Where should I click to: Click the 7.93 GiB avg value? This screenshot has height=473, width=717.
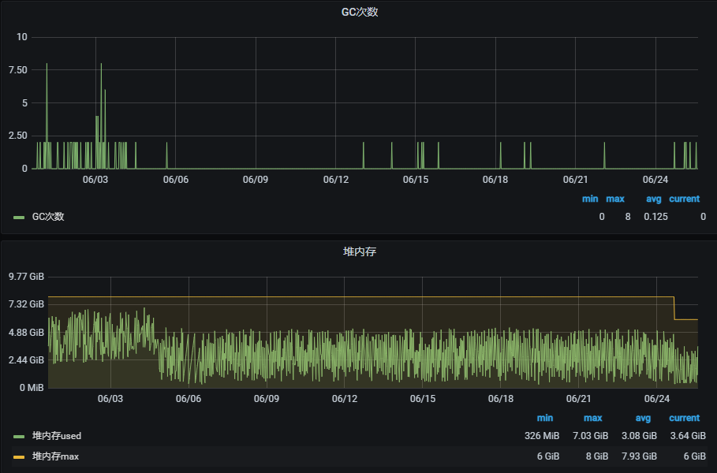click(639, 456)
